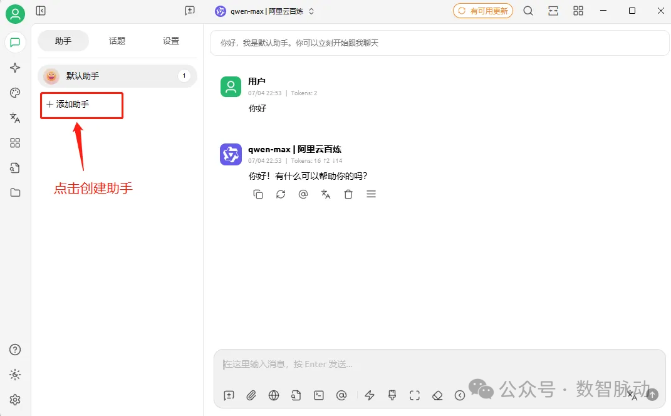This screenshot has width=671, height=416.
Task: Edit the default assistant prompt banner
Action: point(439,43)
